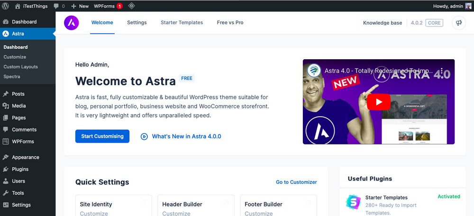Open the video options three-dot menu
Screen dimensions: 474x216
pyautogui.click(x=441, y=71)
